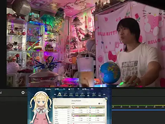
Task: Select the teal-bar stat category header
Action: [x=97, y=107]
